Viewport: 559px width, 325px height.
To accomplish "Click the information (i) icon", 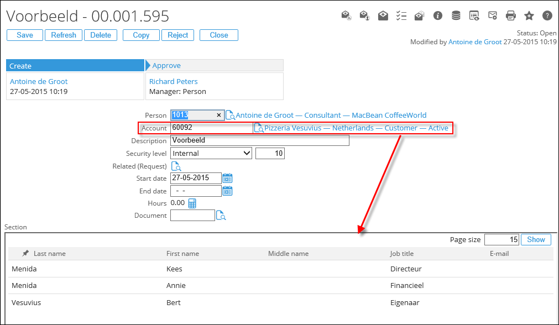I will pos(438,15).
